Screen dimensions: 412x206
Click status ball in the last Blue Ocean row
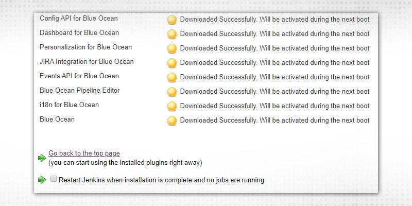(172, 121)
